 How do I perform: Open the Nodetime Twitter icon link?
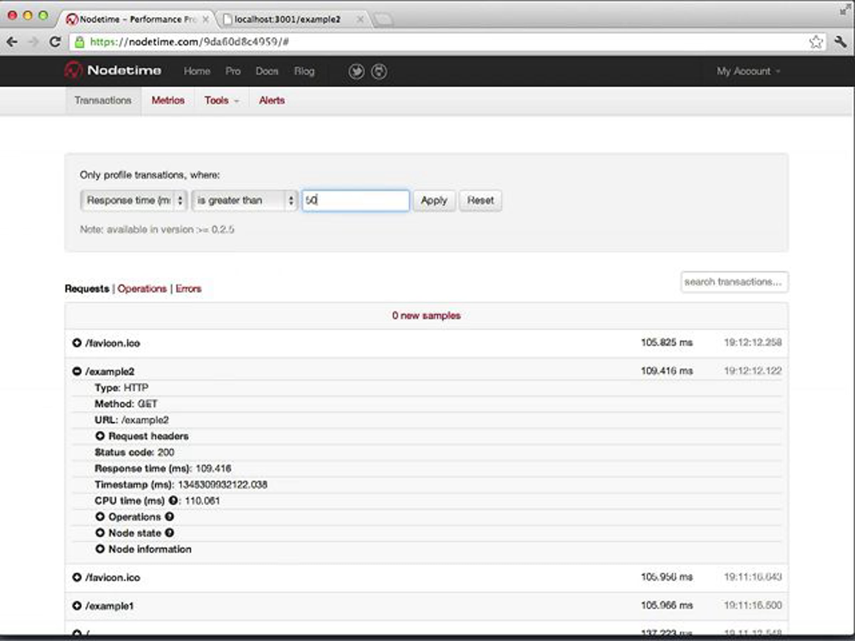point(356,72)
